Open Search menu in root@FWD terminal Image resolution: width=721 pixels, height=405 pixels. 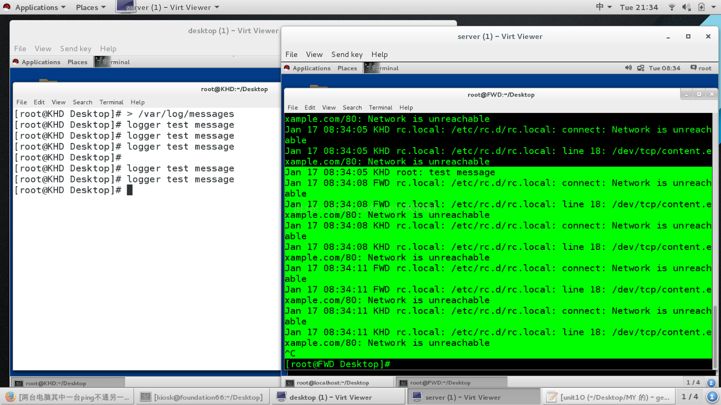click(x=352, y=108)
